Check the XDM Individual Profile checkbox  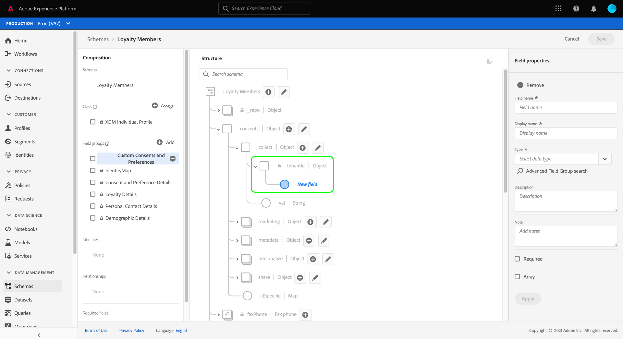[93, 122]
